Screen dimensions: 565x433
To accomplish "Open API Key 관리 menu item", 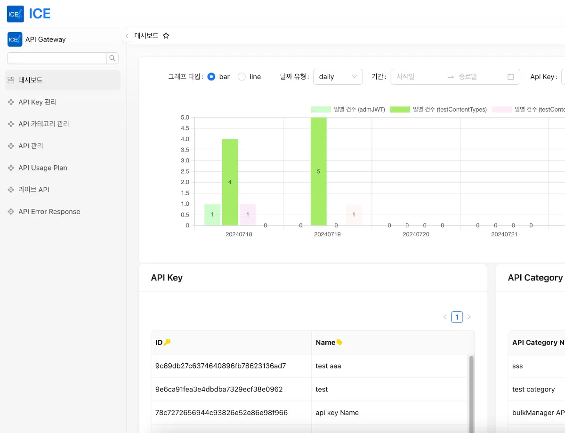I will point(38,102).
